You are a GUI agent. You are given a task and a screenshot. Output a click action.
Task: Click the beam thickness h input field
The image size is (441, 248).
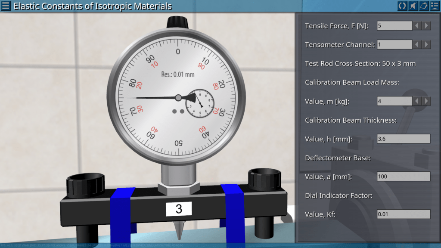(x=403, y=139)
